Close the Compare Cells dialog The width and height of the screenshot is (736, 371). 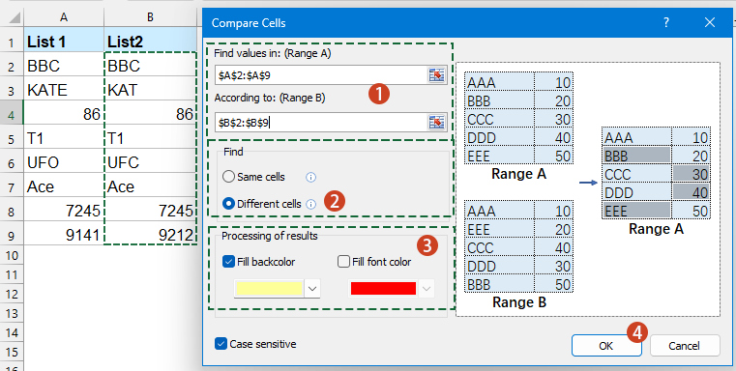[709, 22]
